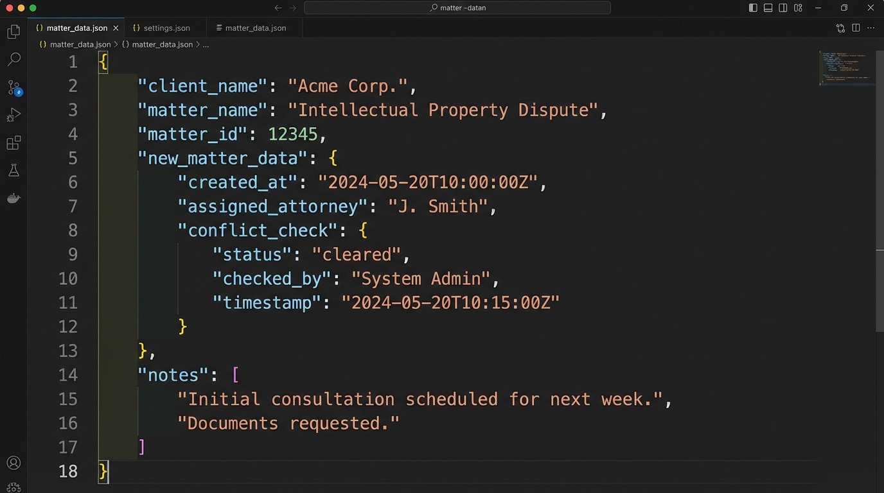Open the Accounts icon in sidebar
Screen dimensions: 884x493
point(13,462)
